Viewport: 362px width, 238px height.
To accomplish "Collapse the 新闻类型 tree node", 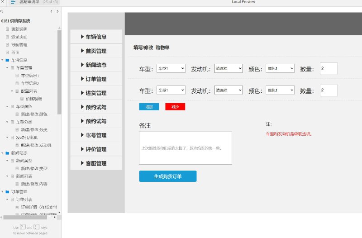I will tap(7, 161).
